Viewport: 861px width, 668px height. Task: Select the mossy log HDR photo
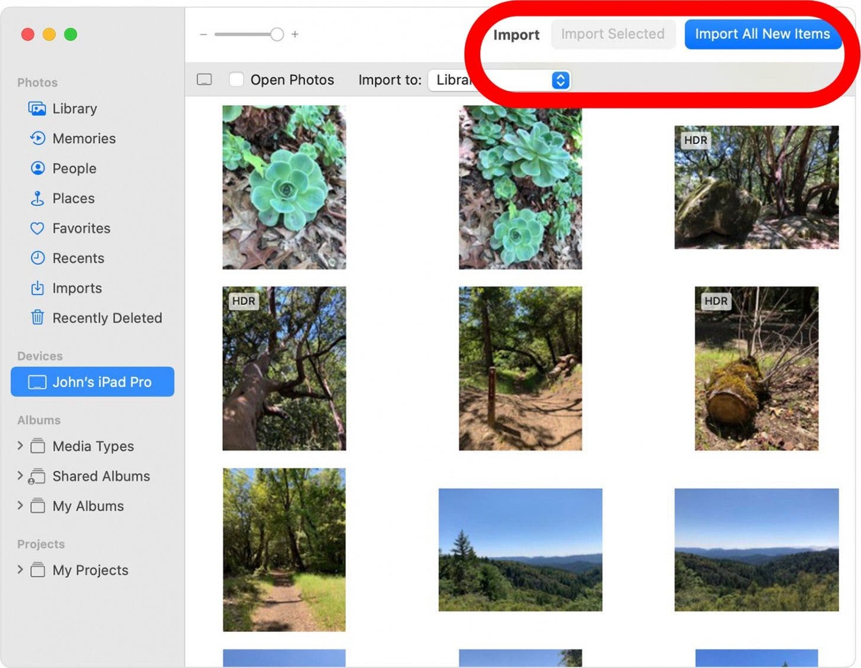point(756,368)
